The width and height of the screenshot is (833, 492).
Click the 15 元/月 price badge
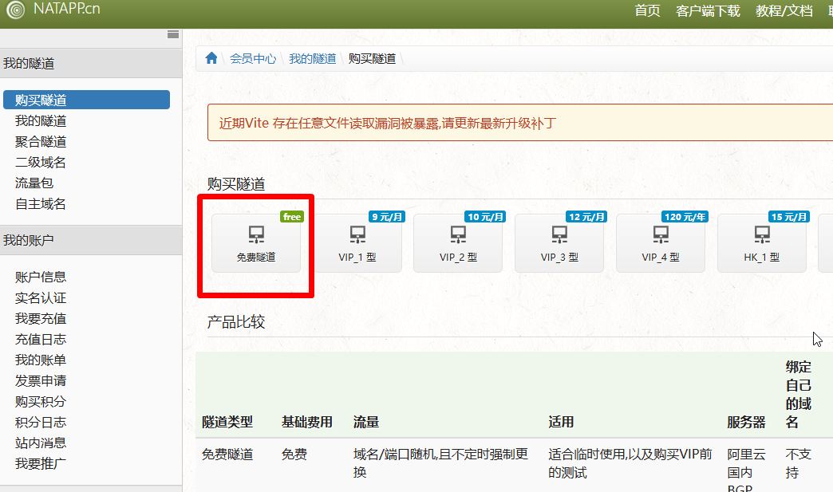(789, 217)
